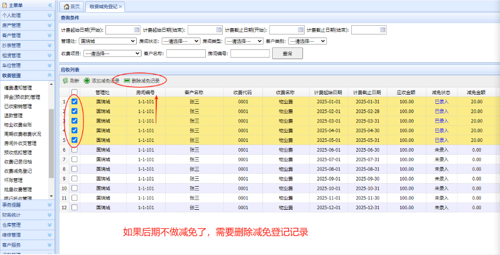
Task: Switch to the 首页 tab
Action: pyautogui.click(x=72, y=6)
